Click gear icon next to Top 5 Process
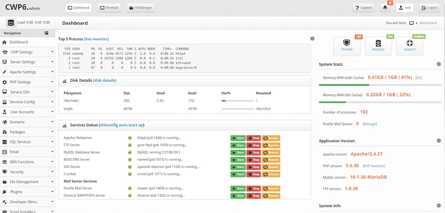 tap(312, 38)
